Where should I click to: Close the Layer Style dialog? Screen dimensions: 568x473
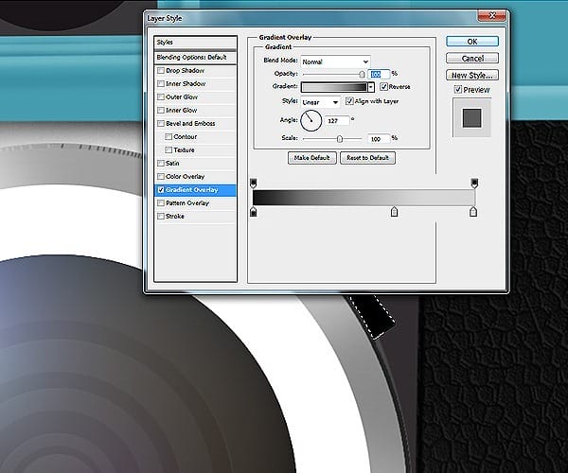pos(492,15)
